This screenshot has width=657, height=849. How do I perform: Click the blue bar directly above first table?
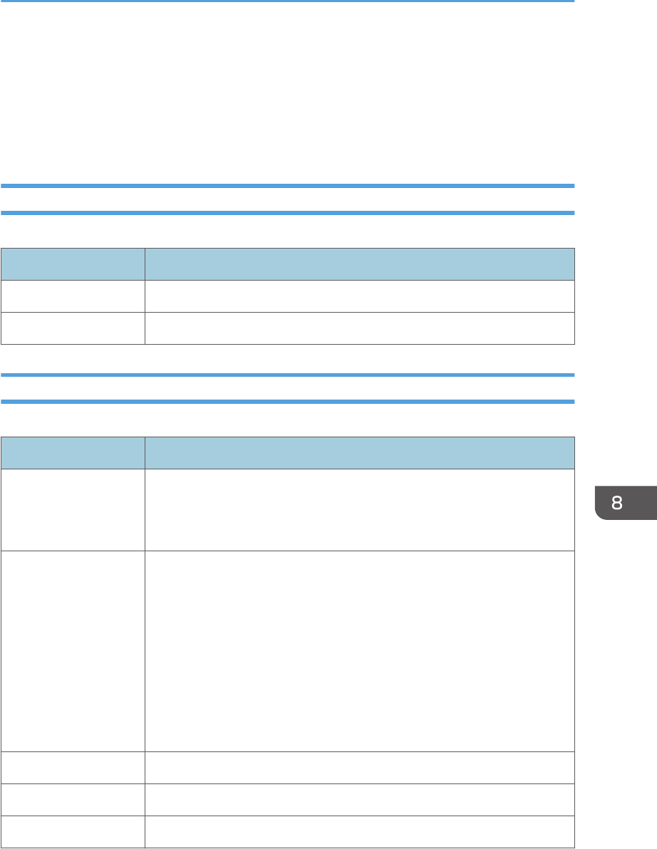[x=288, y=213]
